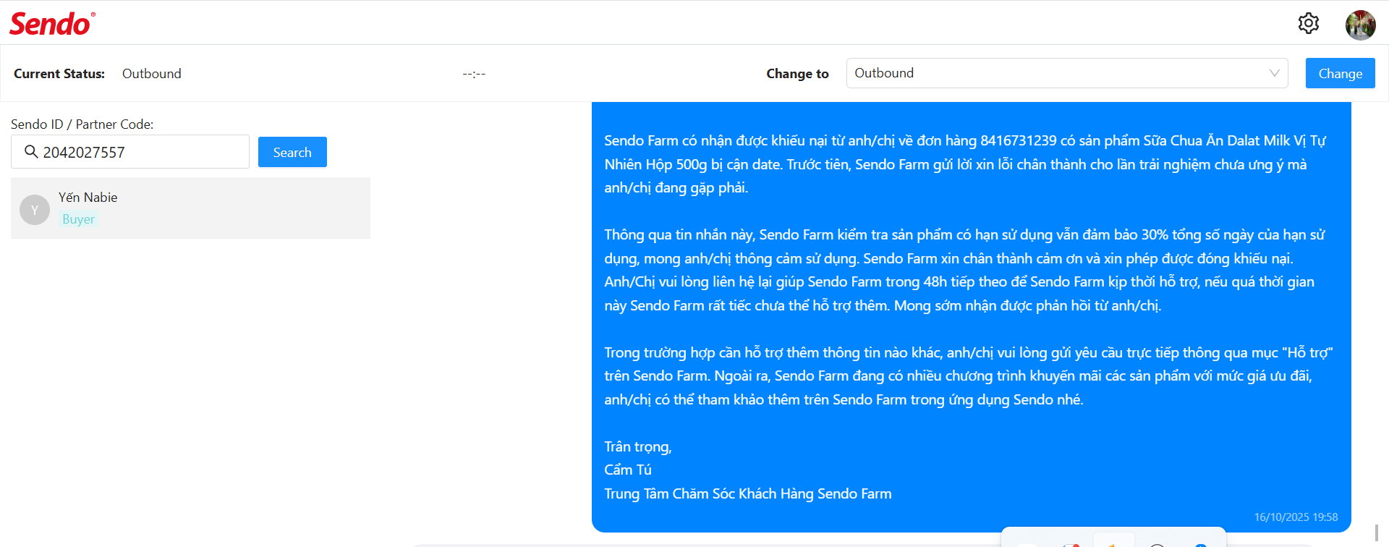Click the 'Change to' label
Screen dimensions: 1389x547
tap(797, 74)
